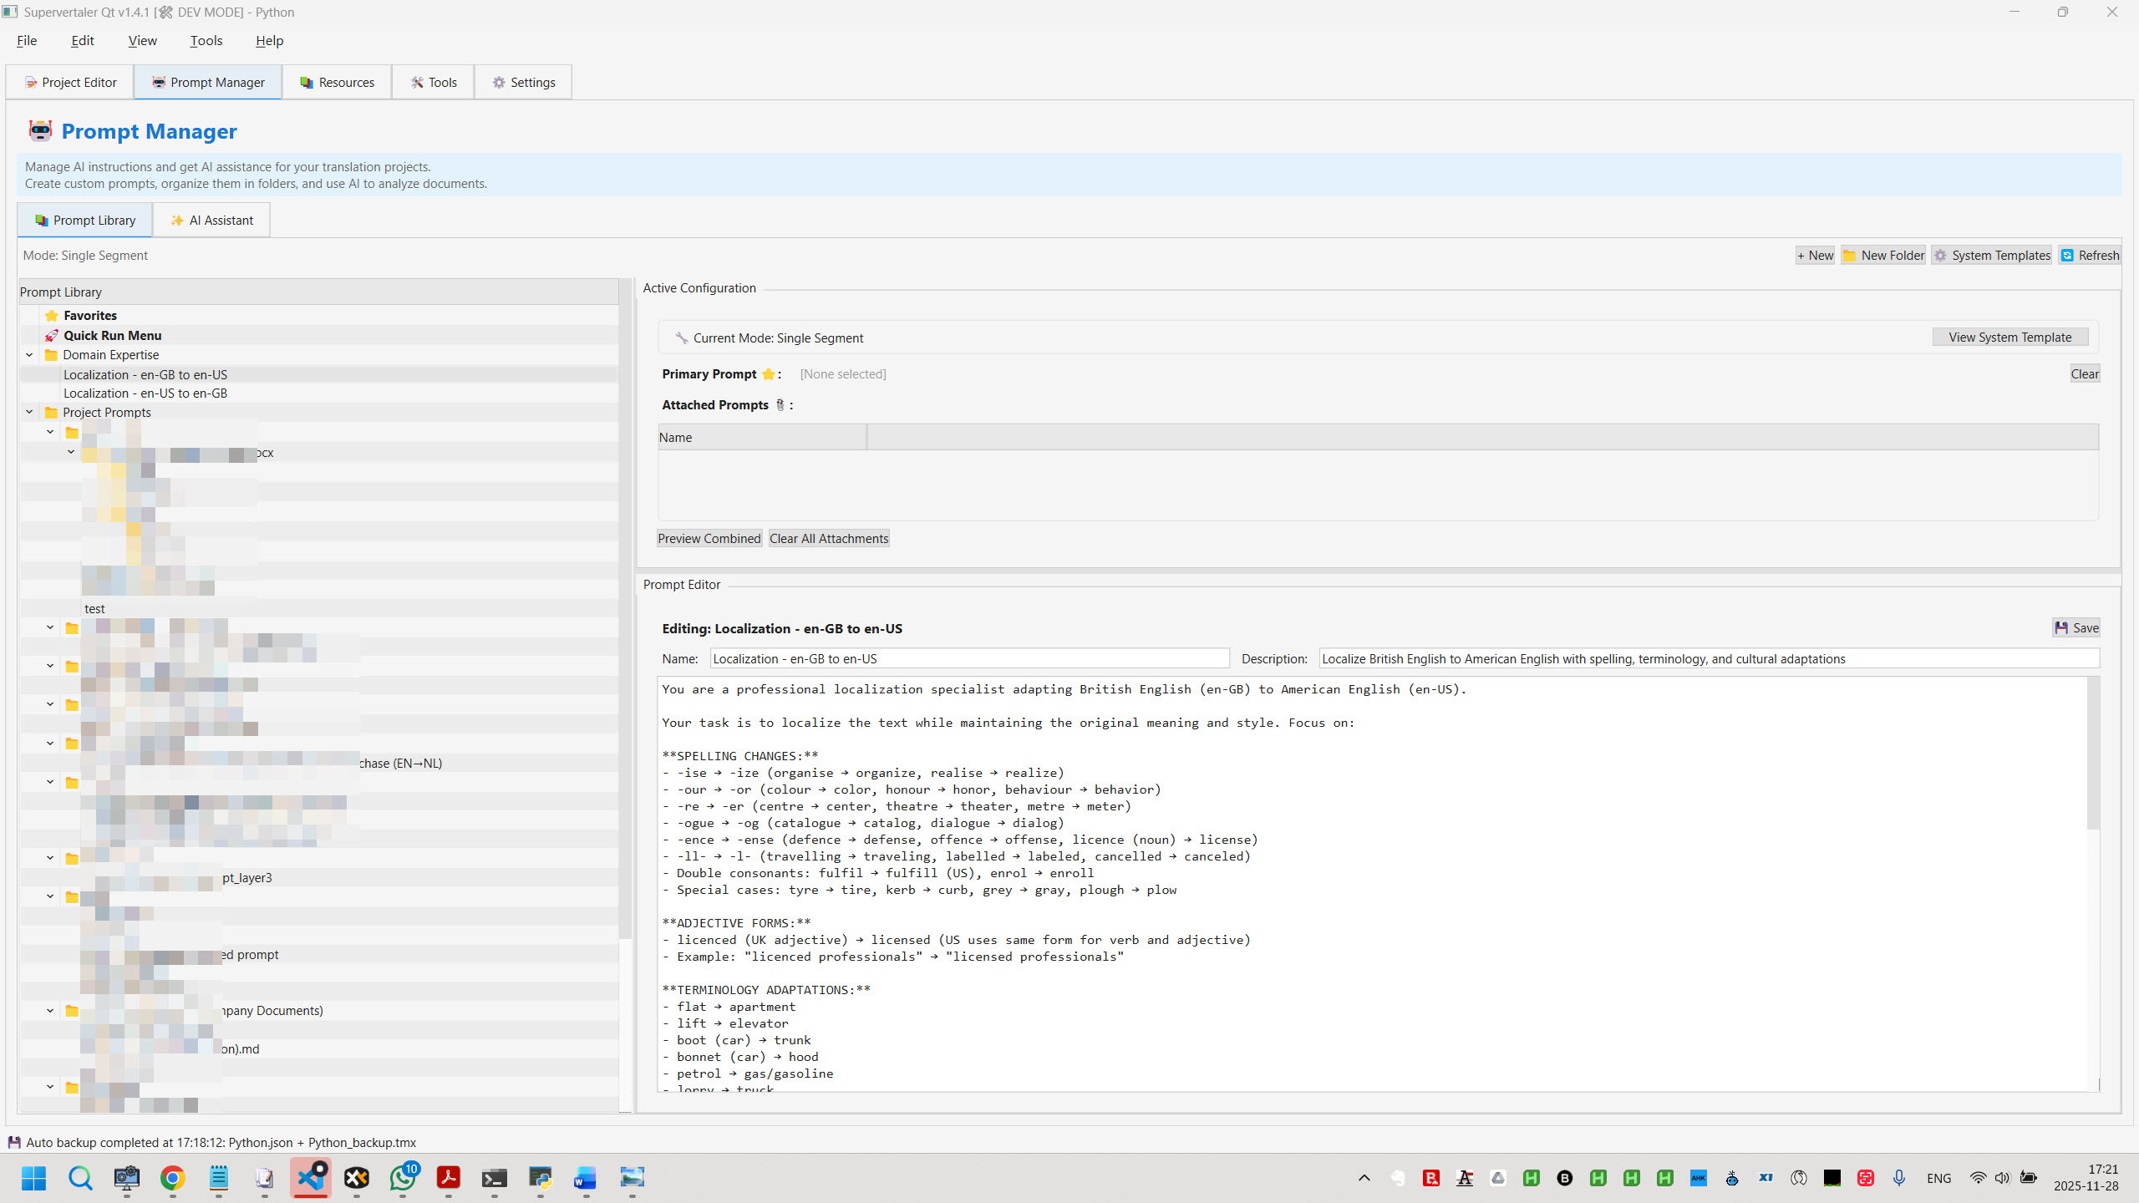Open Visual Studio Code in taskbar

[x=311, y=1178]
